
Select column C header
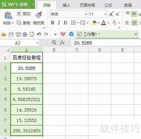click(77, 50)
